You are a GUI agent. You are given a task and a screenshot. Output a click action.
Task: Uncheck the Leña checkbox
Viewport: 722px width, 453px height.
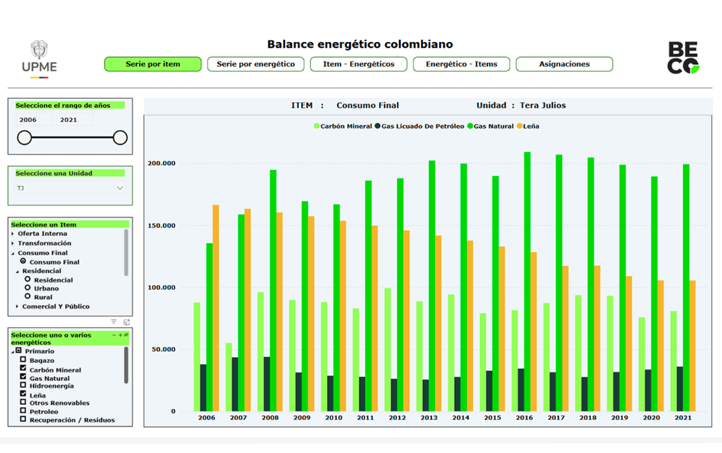(x=23, y=394)
